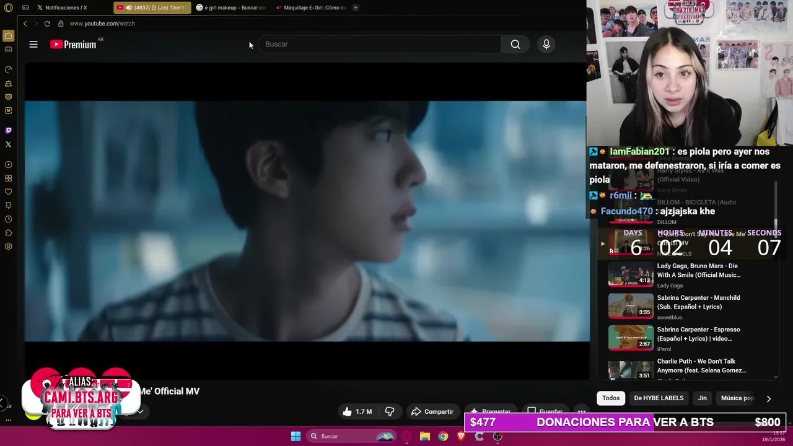Screen dimensions: 793x446
Task: Open Opera GX from taskbar
Action: point(407,436)
